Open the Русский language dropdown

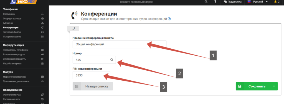258,2
